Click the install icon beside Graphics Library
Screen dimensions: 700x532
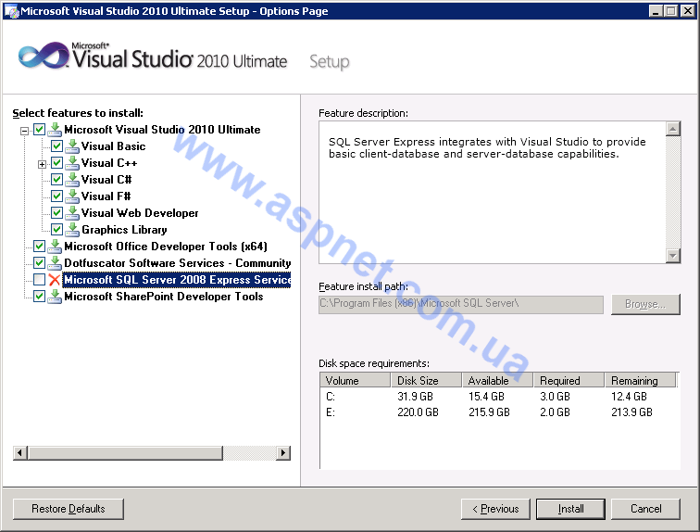[x=72, y=230]
